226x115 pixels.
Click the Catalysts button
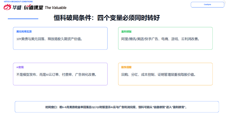tap(207, 4)
